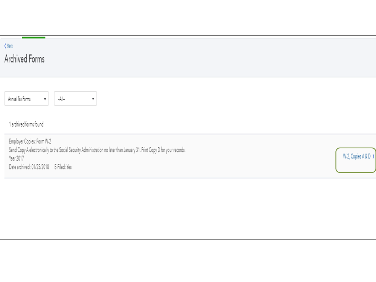Open the W-2, Copies A & D link

(356, 157)
